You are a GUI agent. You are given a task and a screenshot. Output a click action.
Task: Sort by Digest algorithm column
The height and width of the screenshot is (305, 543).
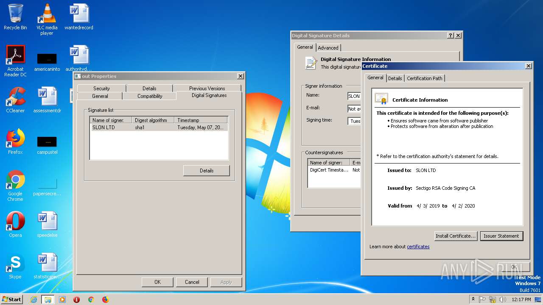click(154, 120)
